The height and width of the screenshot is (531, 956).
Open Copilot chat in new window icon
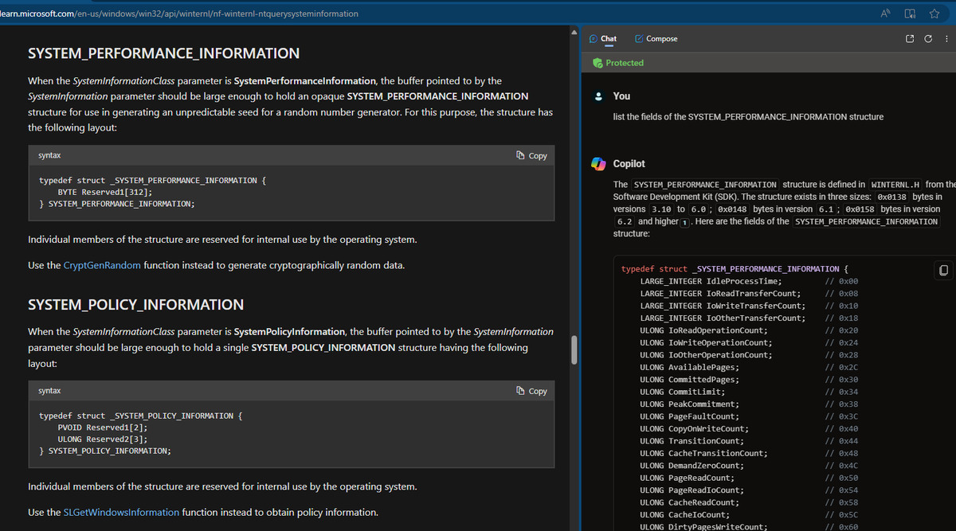click(x=911, y=38)
